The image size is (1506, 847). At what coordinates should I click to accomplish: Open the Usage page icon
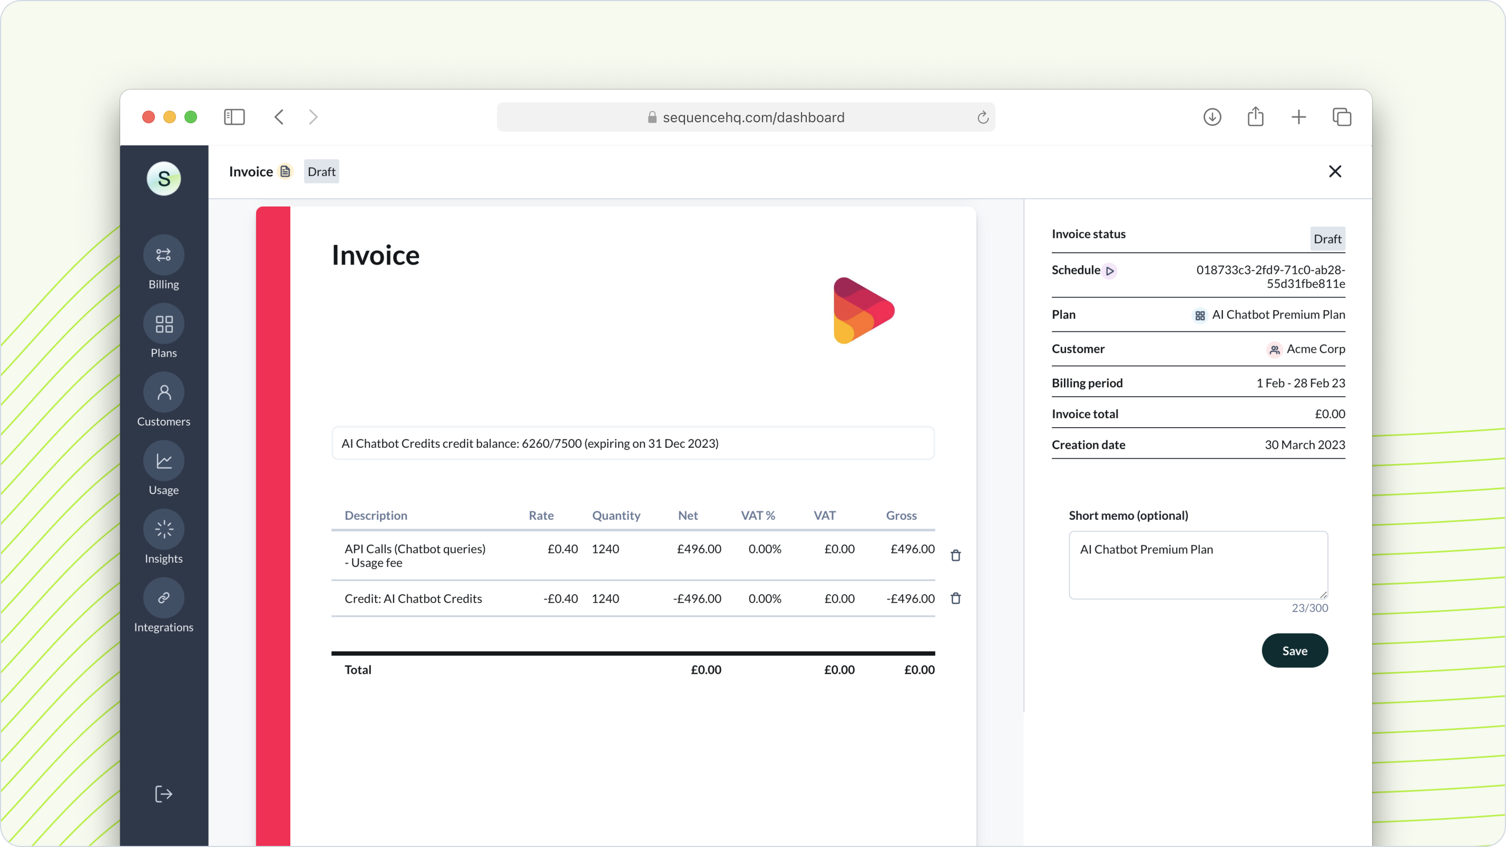click(x=164, y=461)
